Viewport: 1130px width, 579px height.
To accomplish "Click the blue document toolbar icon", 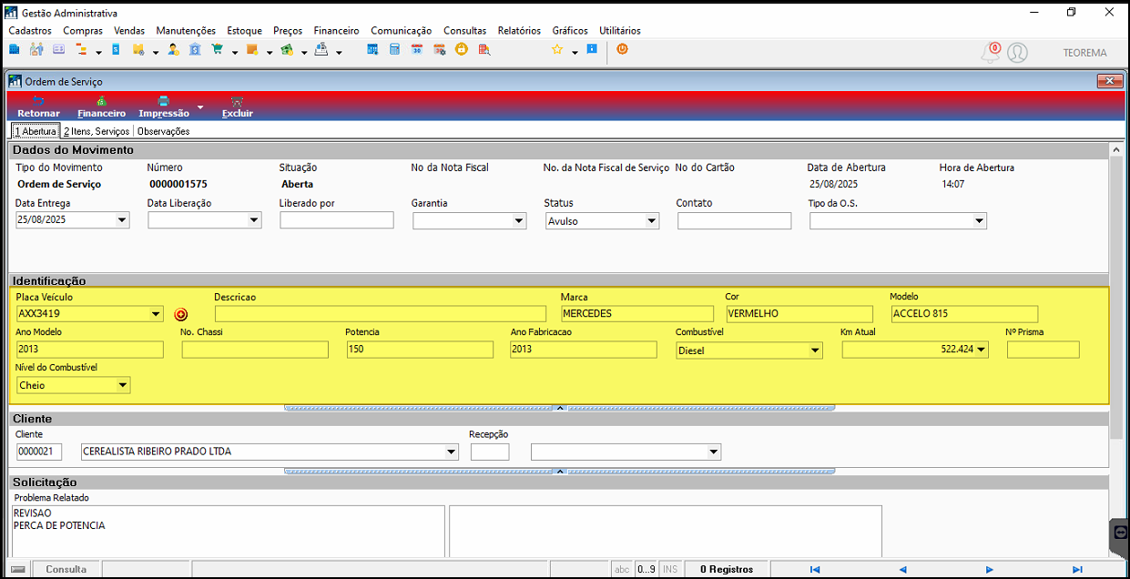I will [x=116, y=50].
